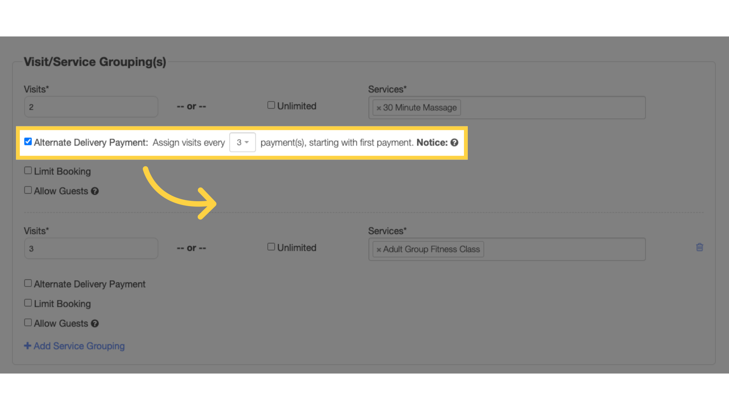Check Alternate Delivery Payment in second grouping
The height and width of the screenshot is (410, 729).
pos(28,283)
